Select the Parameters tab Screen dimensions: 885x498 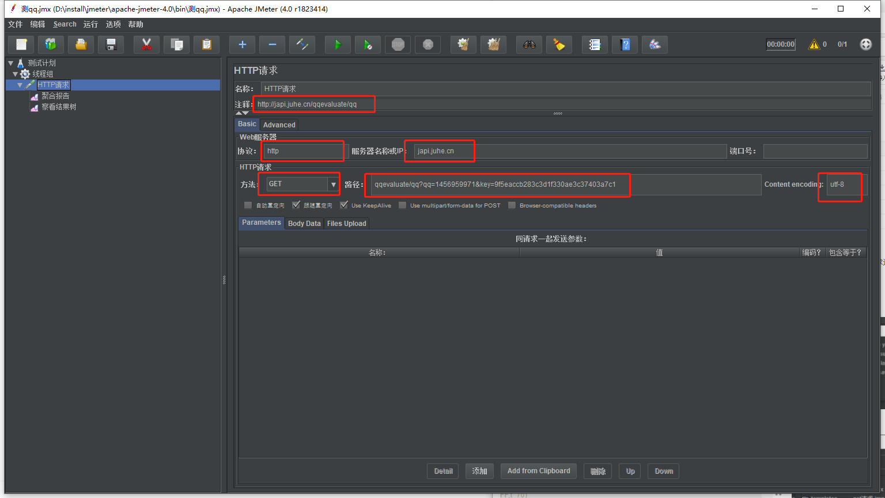tap(262, 222)
